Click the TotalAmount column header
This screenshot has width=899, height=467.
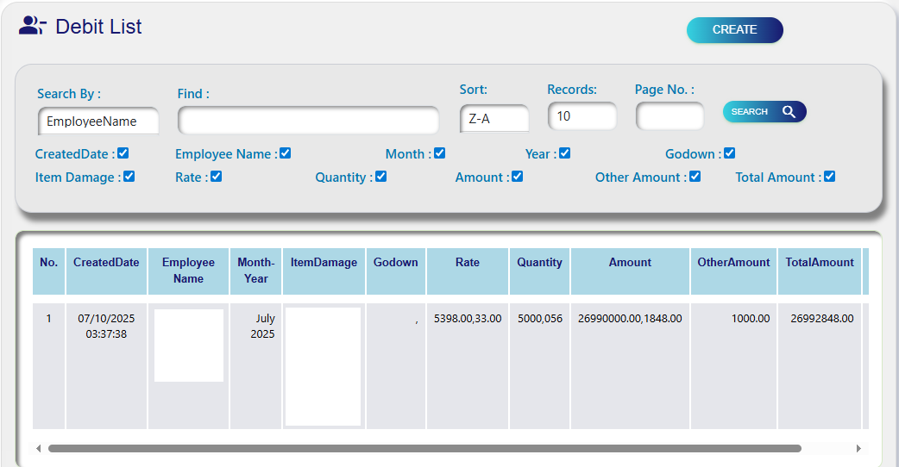coord(820,263)
